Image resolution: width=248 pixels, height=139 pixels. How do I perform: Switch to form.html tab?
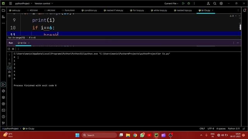pos(68,10)
